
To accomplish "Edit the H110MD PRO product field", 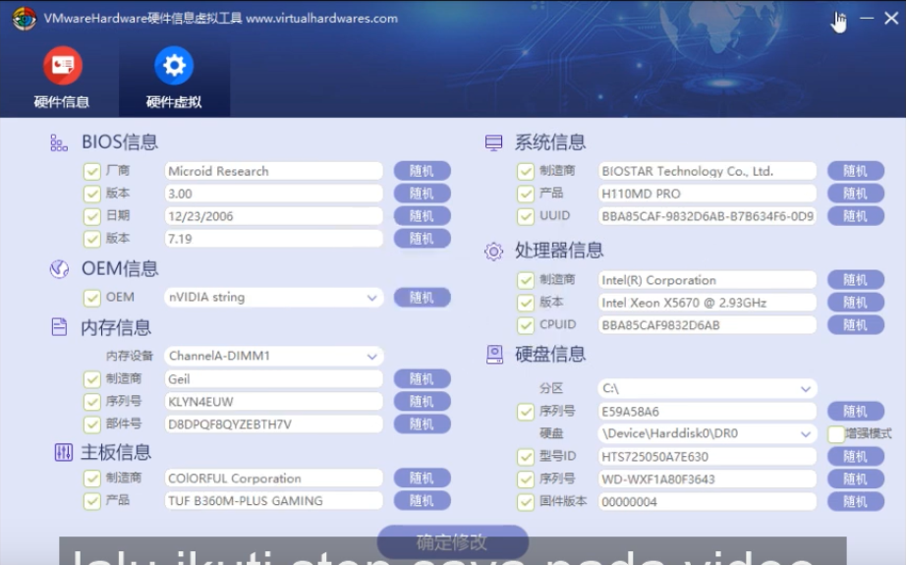I will [x=708, y=194].
